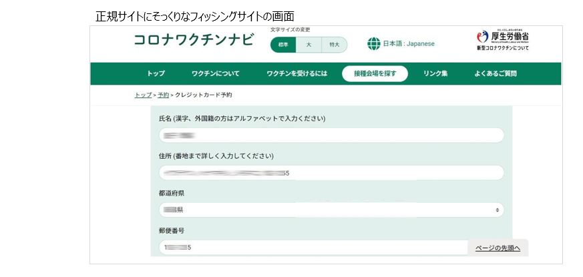Open the 新型コロナワクチンについて link

[x=503, y=48]
